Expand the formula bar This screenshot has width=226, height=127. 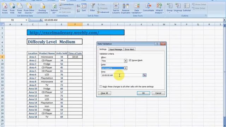225,20
